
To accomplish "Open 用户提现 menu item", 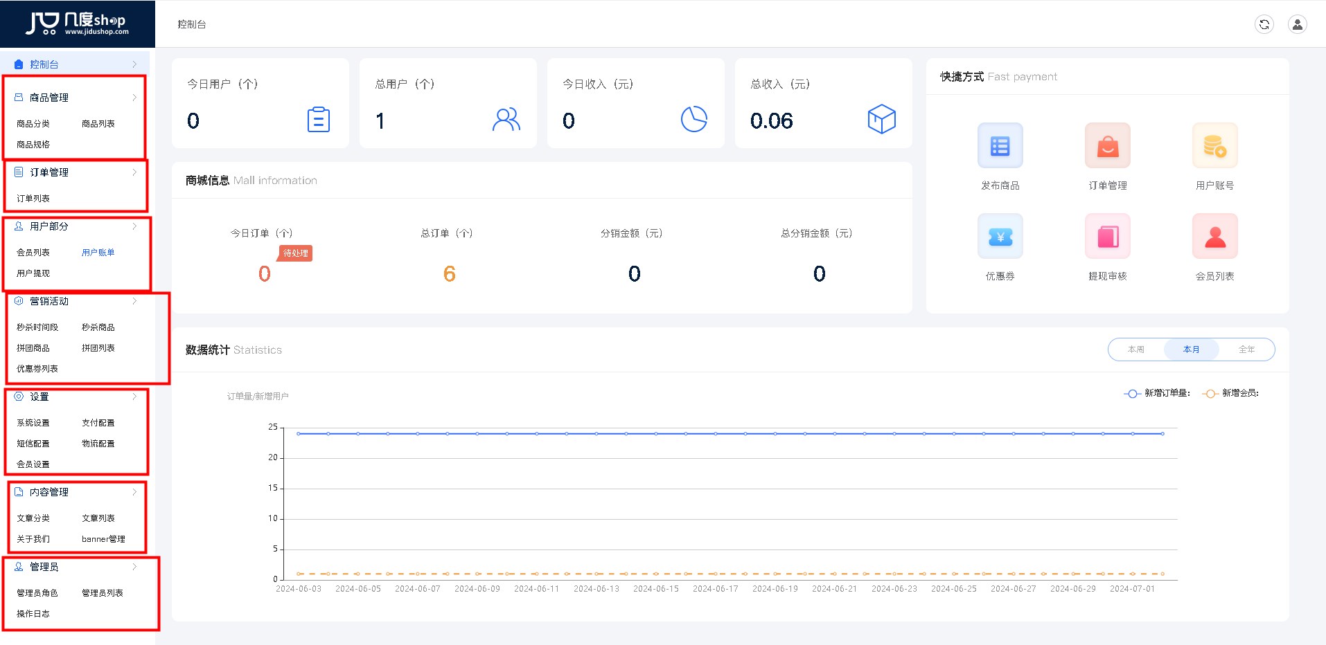I will [33, 273].
